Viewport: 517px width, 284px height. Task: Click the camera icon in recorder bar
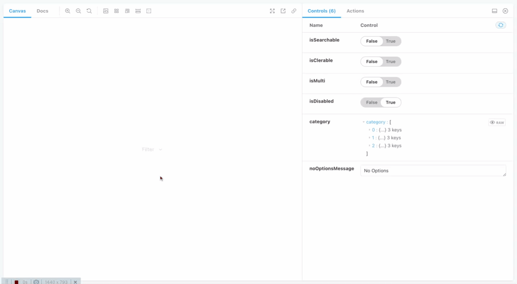[x=36, y=282]
